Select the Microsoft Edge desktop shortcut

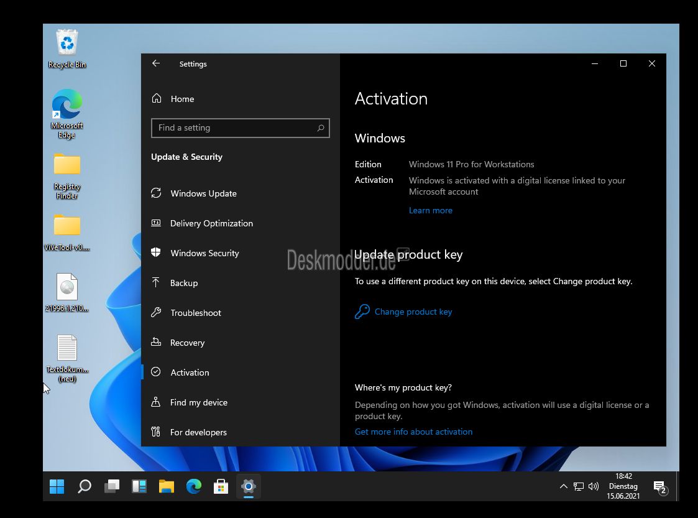coord(67,114)
